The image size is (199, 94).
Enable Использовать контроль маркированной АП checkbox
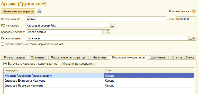click(x=3, y=44)
